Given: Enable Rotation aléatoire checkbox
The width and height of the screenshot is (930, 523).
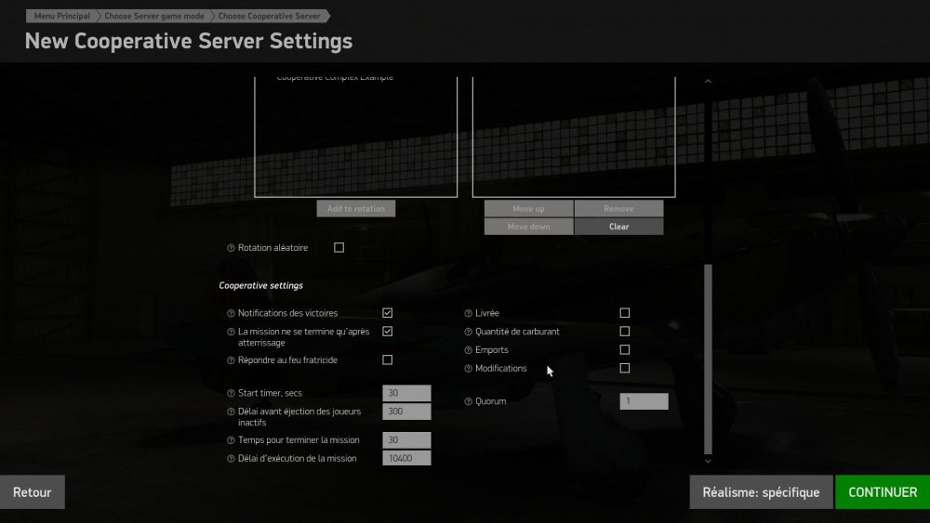Looking at the screenshot, I should coord(339,248).
